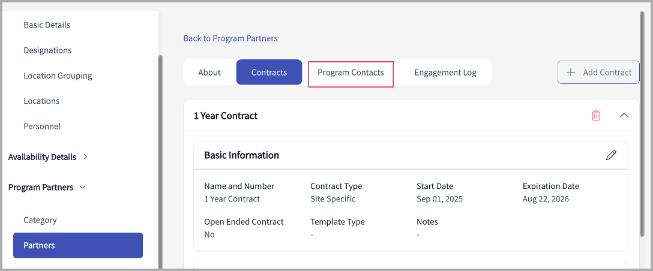
Task: Switch to the About tab
Action: tap(209, 73)
